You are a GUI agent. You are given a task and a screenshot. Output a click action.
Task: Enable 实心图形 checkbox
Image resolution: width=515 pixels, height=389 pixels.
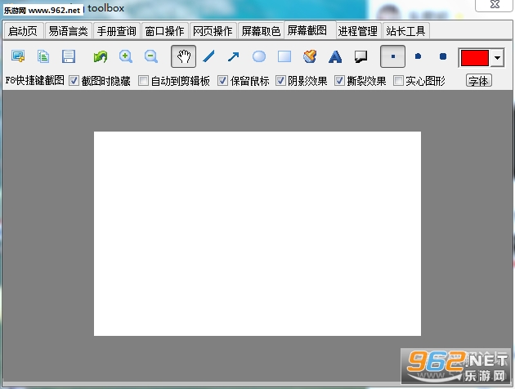(398, 81)
